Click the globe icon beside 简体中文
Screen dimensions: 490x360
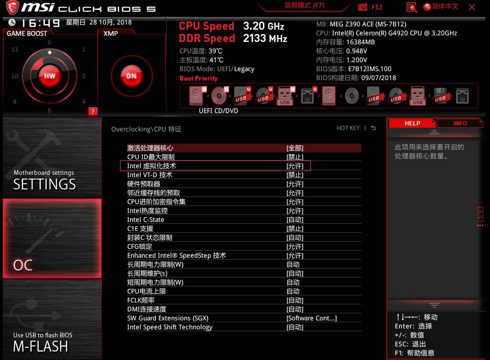tap(427, 7)
